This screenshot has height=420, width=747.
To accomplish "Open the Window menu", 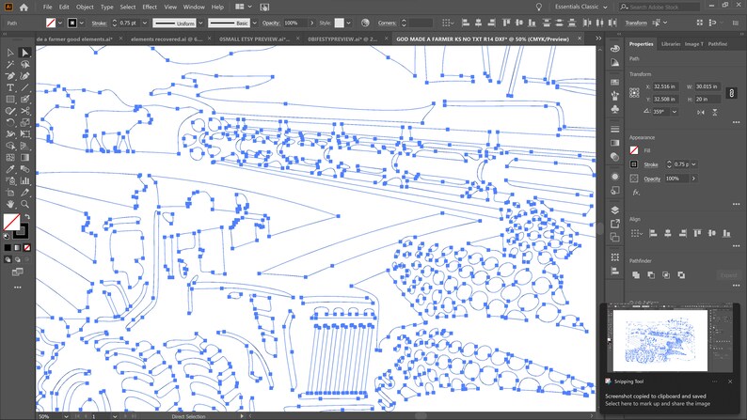I will (x=194, y=8).
